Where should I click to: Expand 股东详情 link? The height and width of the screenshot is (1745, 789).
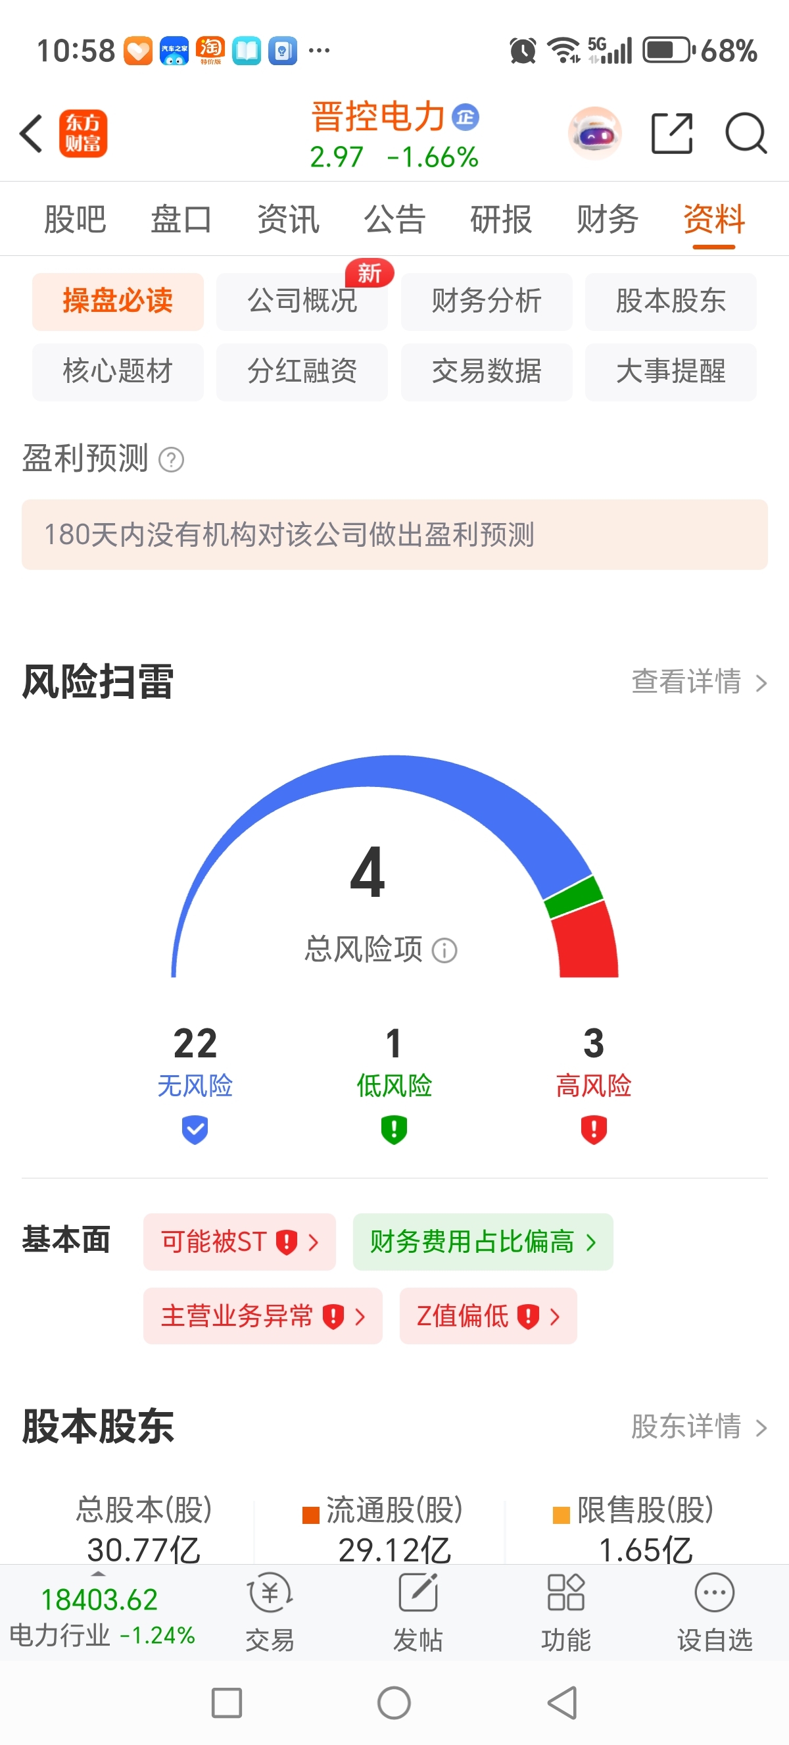point(698,1427)
